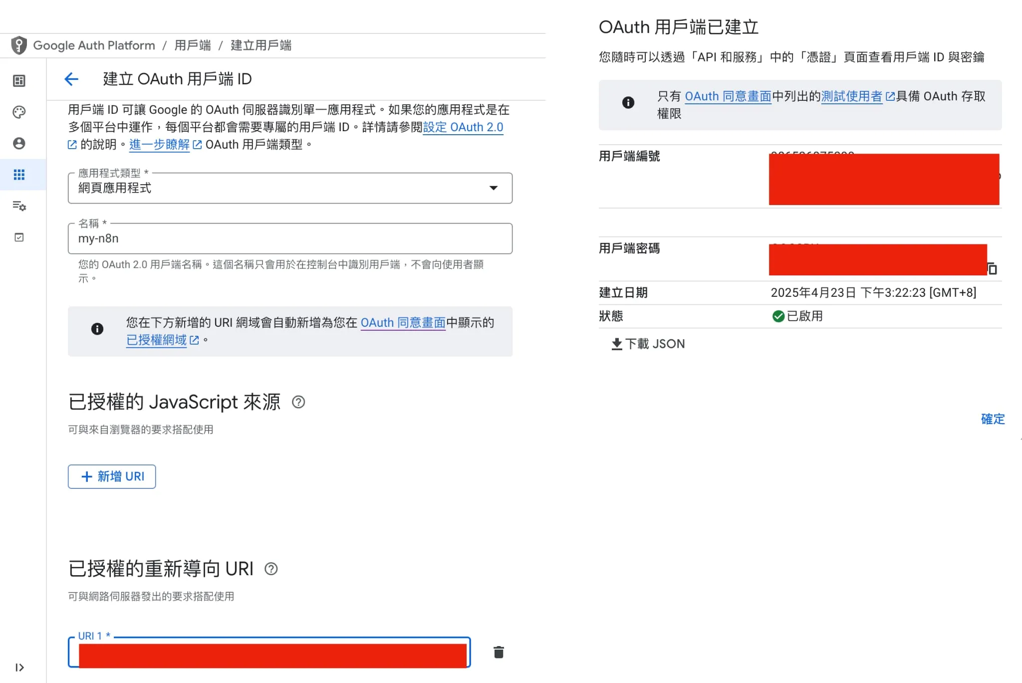1022x683 pixels.
Task: Click the name field containing my-n8n
Action: point(290,238)
